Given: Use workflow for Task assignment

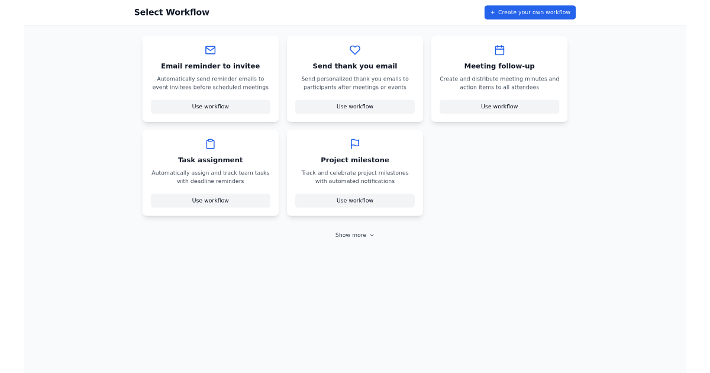Looking at the screenshot, I should 210,200.
